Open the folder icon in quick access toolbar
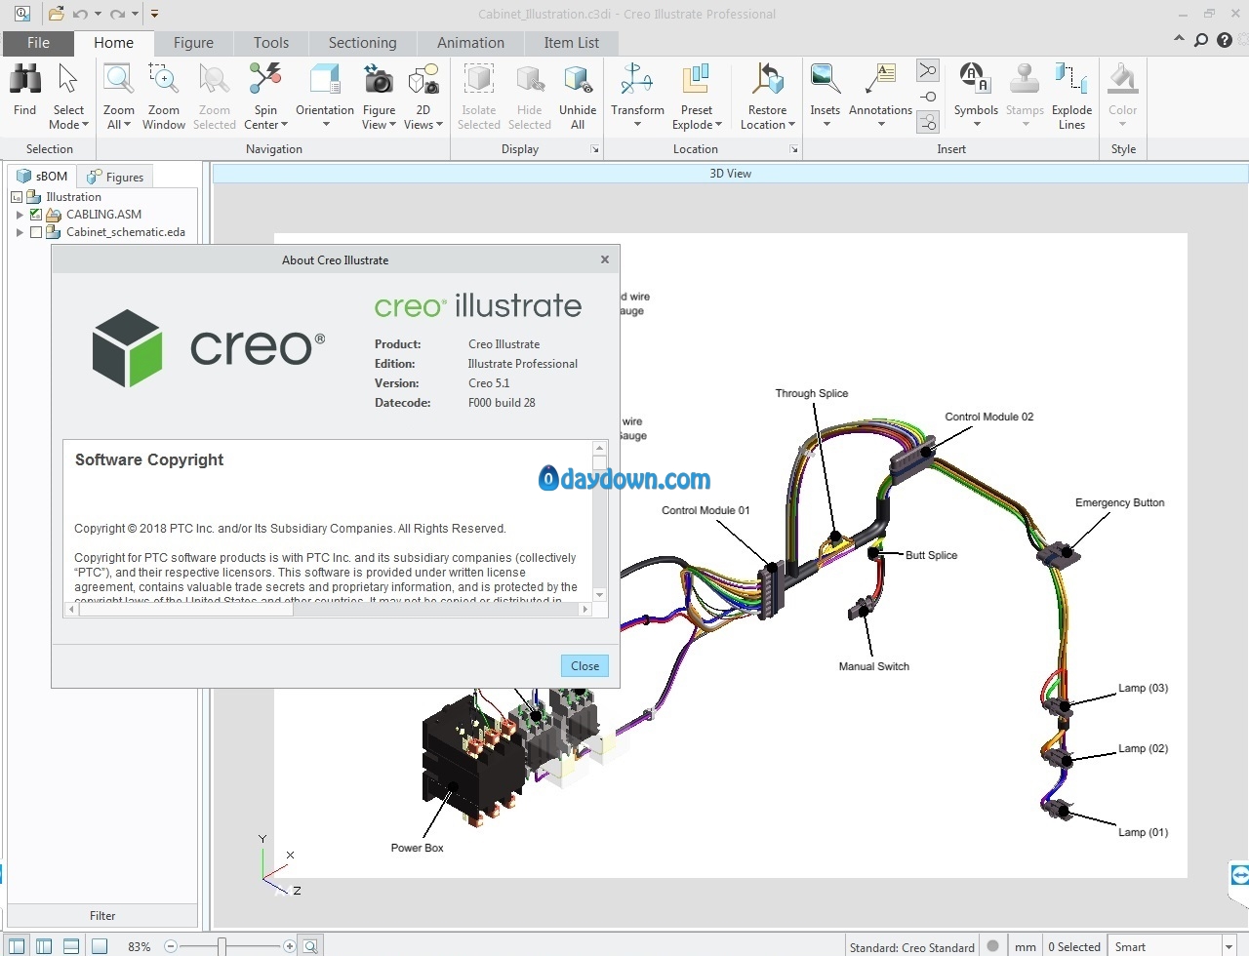This screenshot has height=956, width=1249. [57, 14]
